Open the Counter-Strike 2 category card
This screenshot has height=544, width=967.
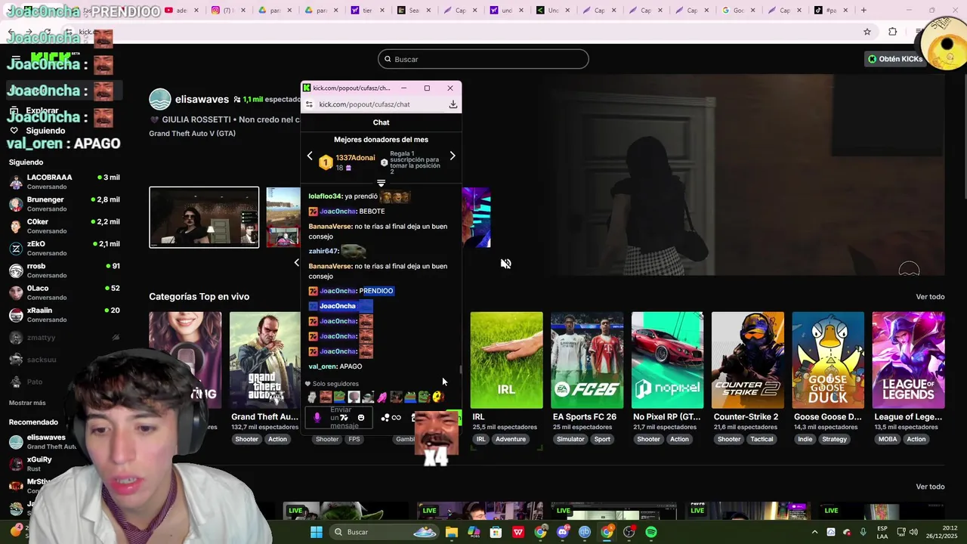tap(747, 360)
